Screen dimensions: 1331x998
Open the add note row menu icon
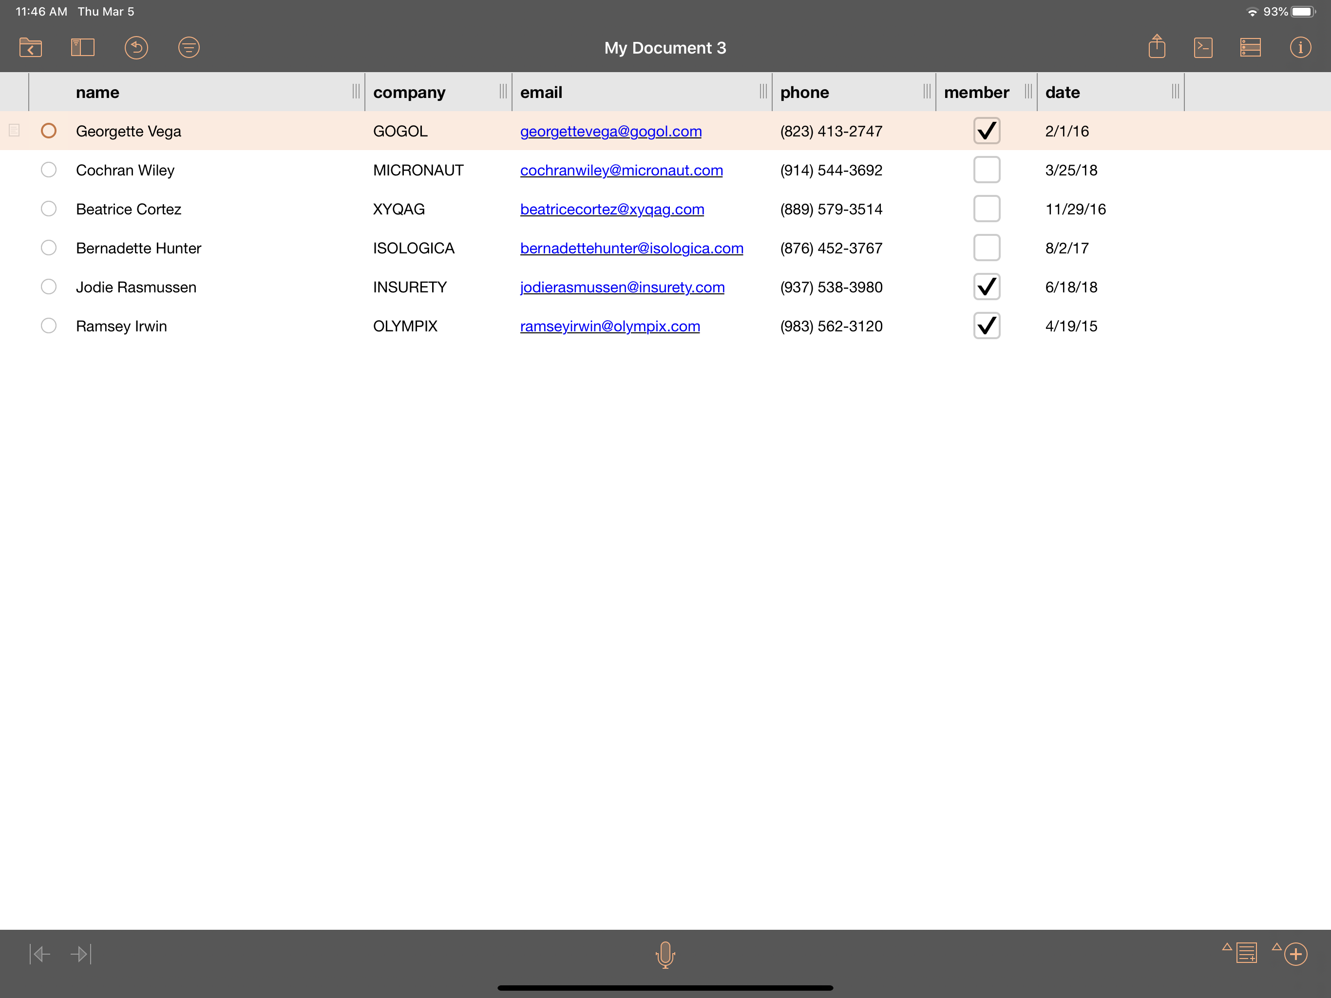tap(1246, 954)
